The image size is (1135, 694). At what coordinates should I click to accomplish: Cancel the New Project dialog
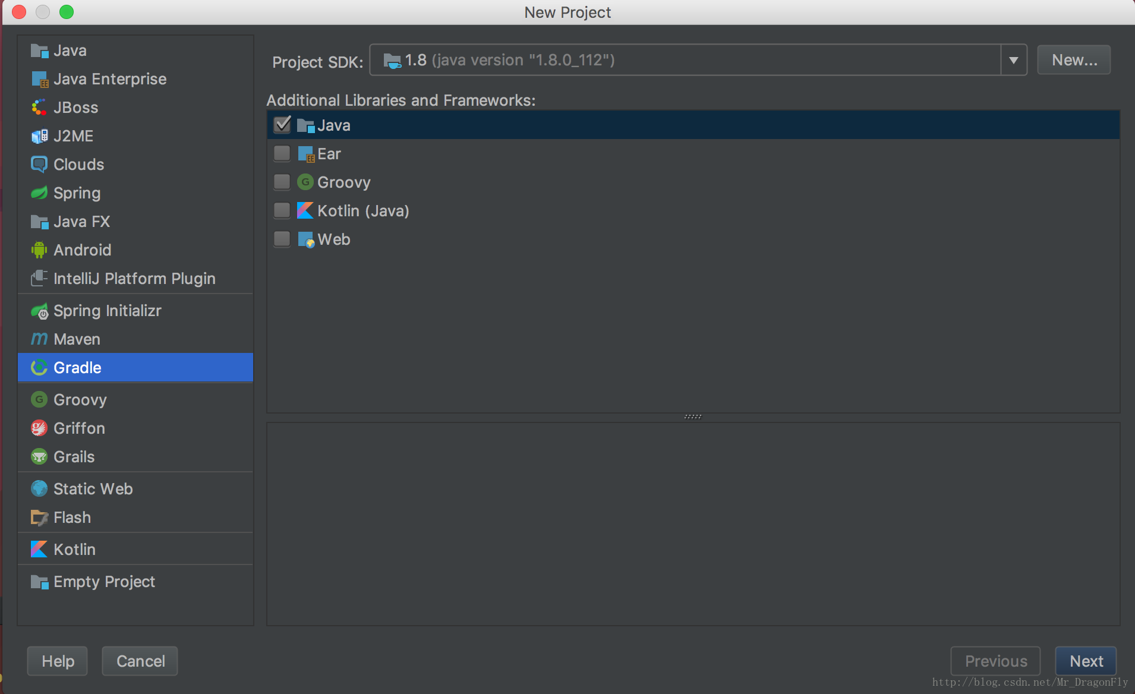coord(140,661)
